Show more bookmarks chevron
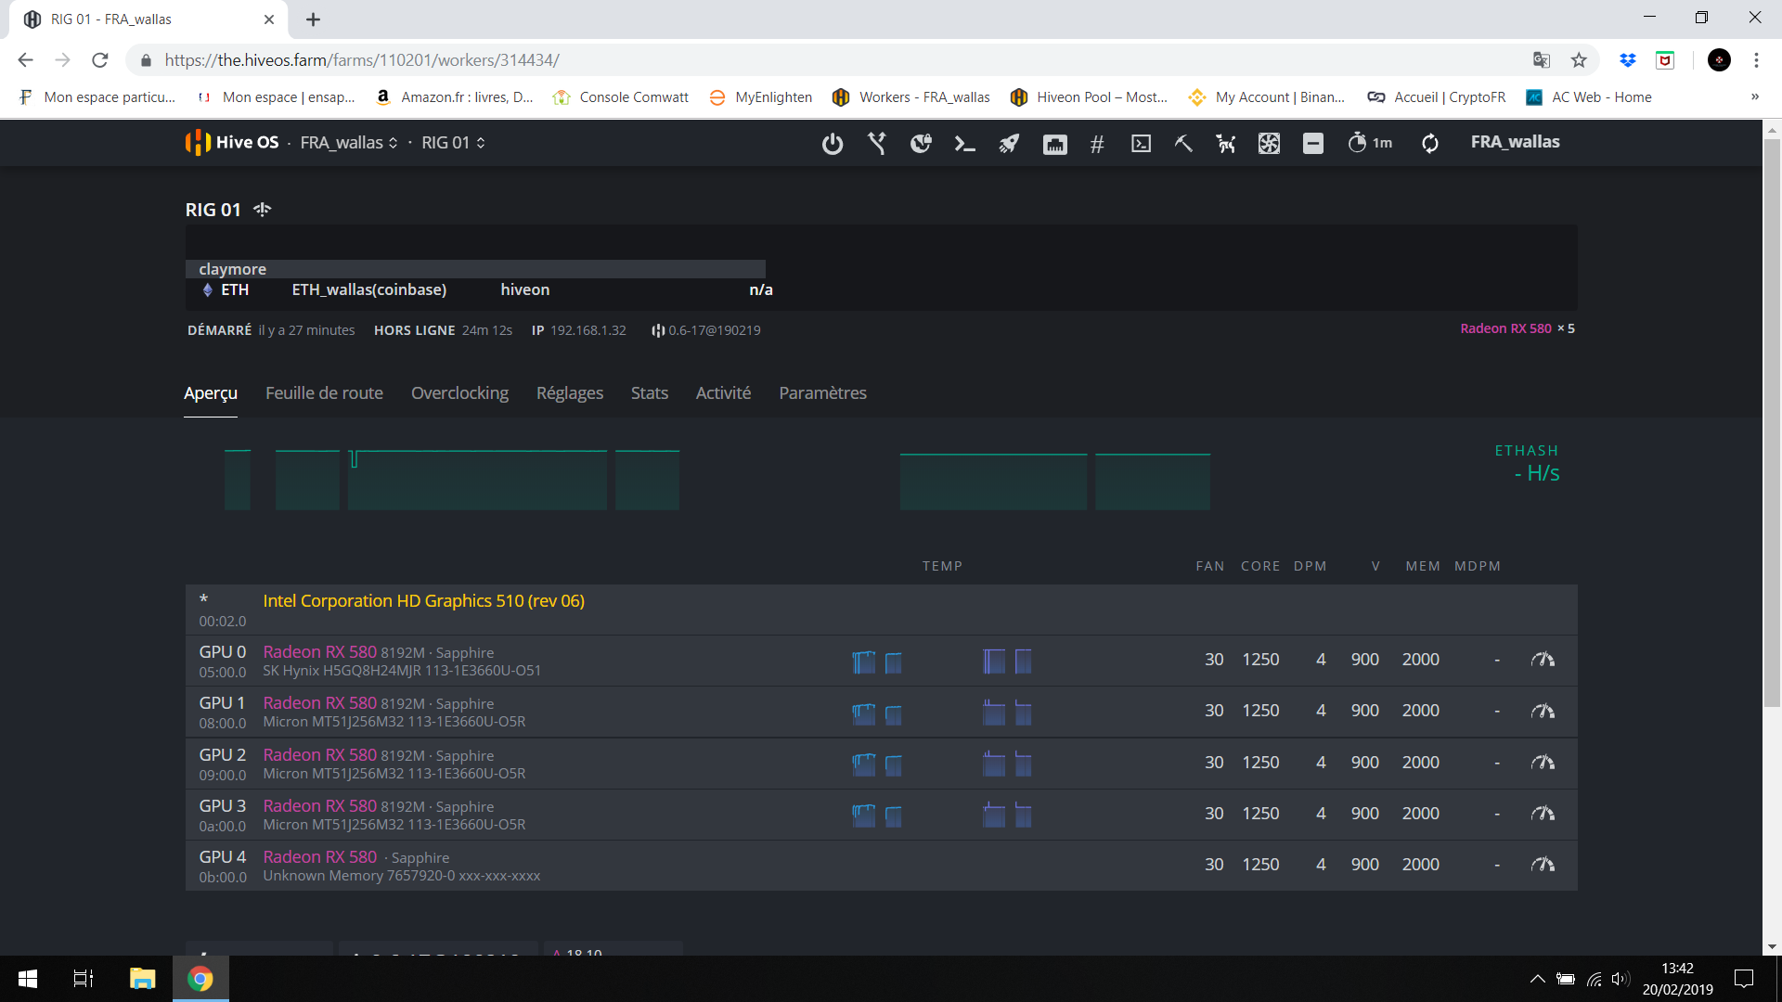This screenshot has width=1782, height=1002. [1754, 96]
